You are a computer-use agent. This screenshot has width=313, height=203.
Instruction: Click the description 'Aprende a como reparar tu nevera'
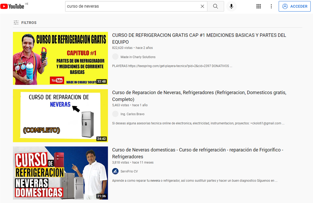(x=195, y=181)
